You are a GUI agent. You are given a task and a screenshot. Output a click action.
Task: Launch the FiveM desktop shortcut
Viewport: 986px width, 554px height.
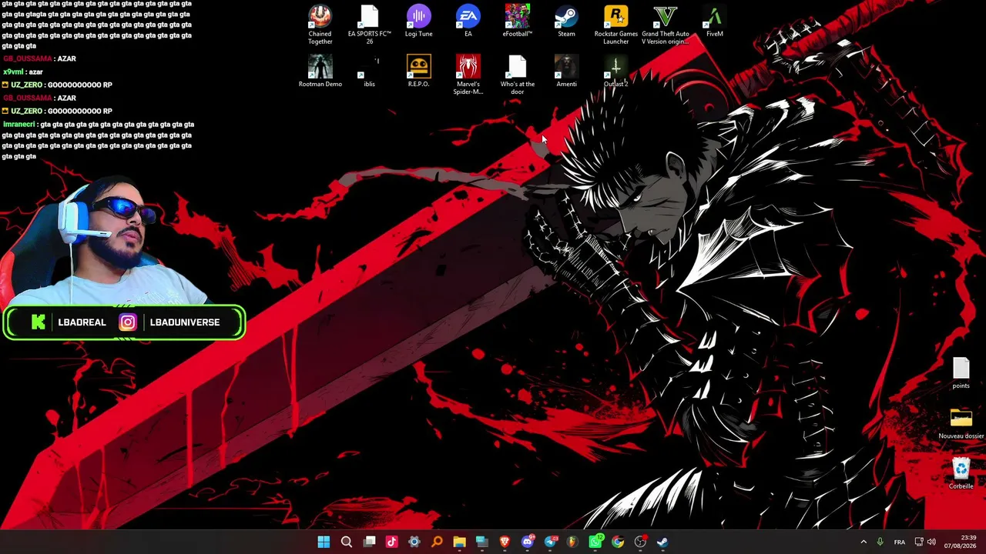(x=715, y=21)
